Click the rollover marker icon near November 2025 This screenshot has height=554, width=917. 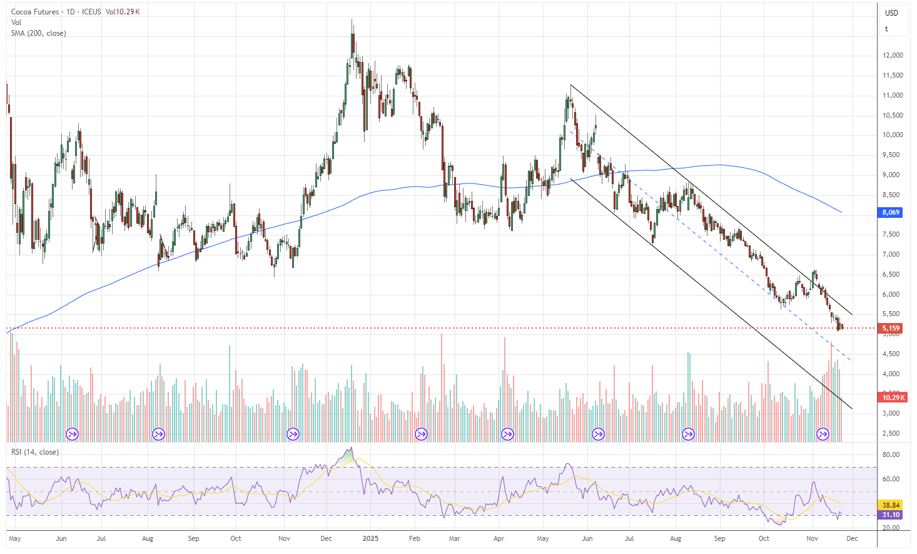click(x=823, y=433)
